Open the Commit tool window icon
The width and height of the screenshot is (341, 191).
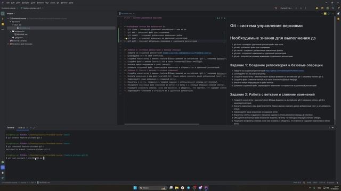tap(3, 19)
